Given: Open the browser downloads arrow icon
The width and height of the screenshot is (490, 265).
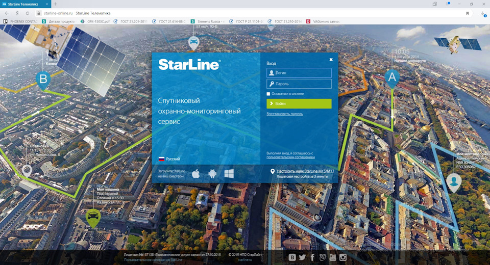Looking at the screenshot, I should 483,13.
